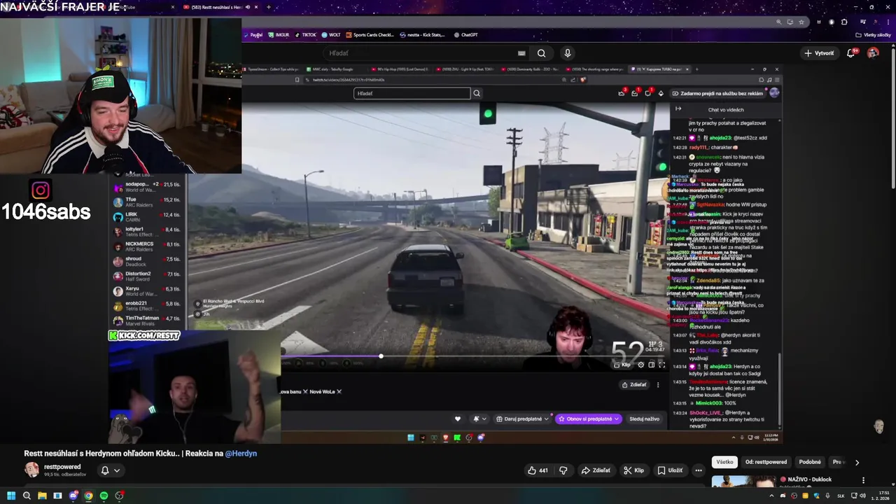The image size is (896, 504).
Task: Share video via Zdieľať button below player
Action: click(596, 470)
